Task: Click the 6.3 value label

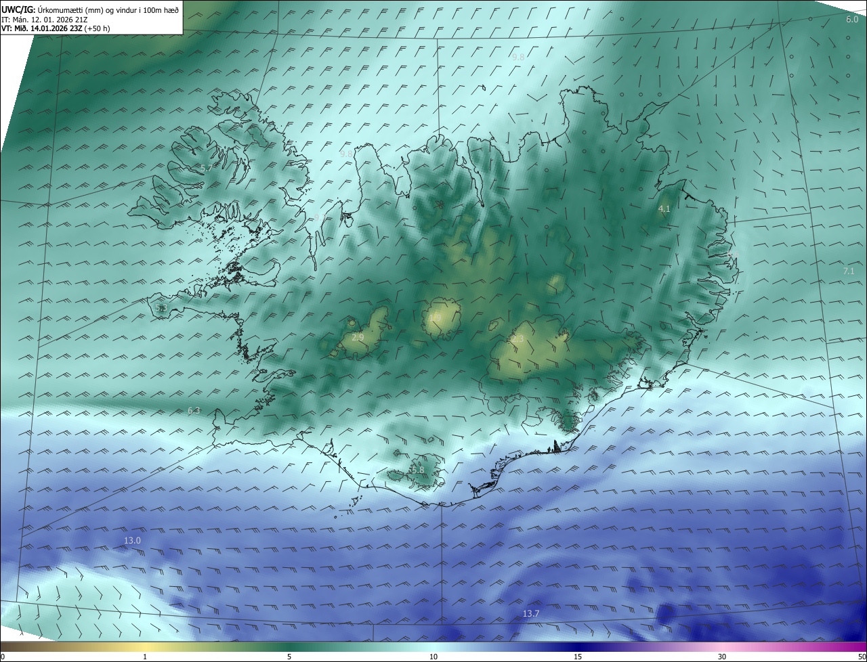Action: 194,411
